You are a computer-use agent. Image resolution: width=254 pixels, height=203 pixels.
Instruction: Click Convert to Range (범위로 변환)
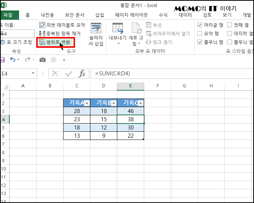pyautogui.click(x=56, y=42)
